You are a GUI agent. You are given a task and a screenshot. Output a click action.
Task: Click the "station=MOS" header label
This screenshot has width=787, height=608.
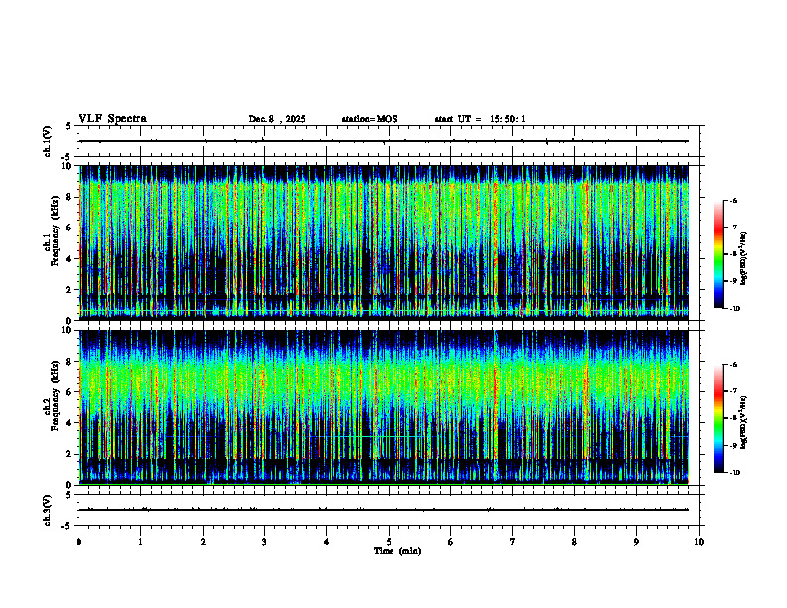[x=370, y=119]
